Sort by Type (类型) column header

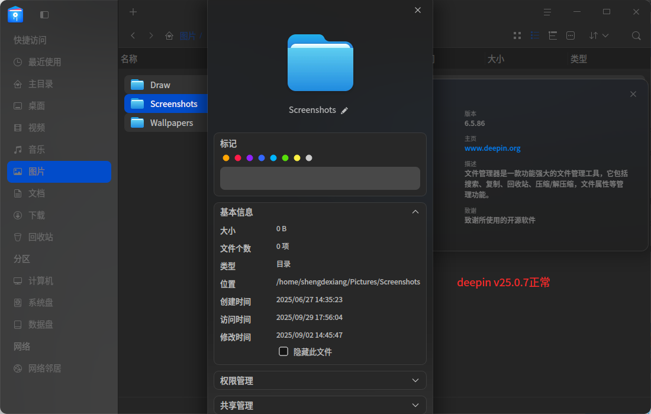(579, 59)
